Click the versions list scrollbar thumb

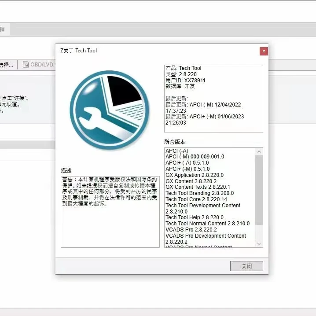tap(259, 190)
